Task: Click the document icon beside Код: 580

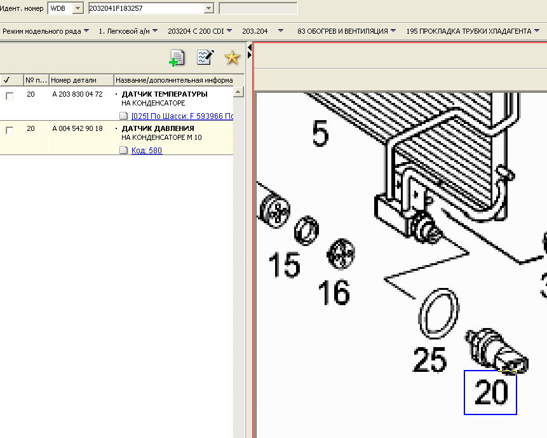Action: (x=124, y=150)
